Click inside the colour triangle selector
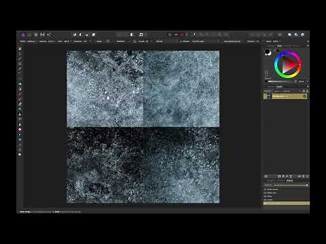The width and height of the screenshot is (326, 244). click(288, 65)
